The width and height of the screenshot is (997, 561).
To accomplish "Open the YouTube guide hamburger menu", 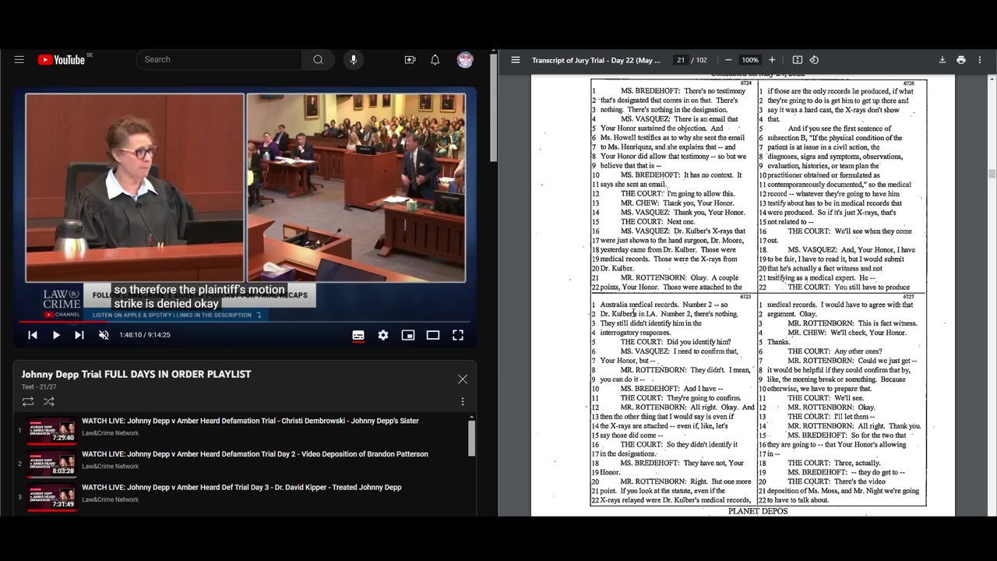I will coord(19,60).
